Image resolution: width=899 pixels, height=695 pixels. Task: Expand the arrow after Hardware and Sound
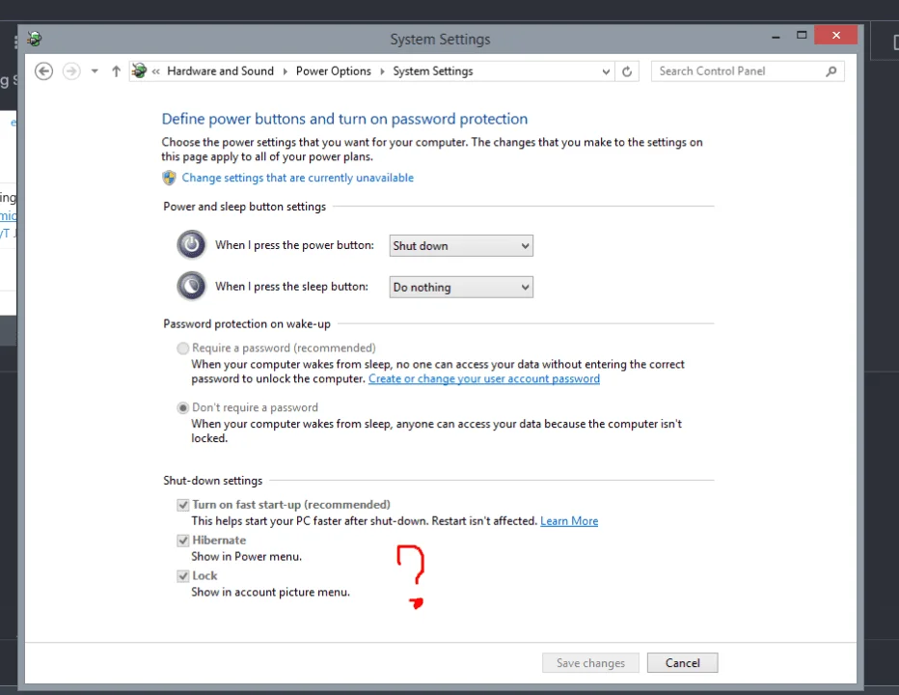285,71
